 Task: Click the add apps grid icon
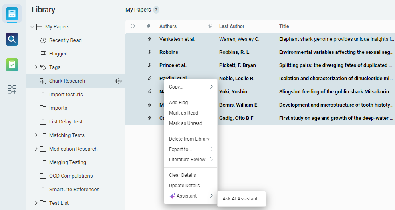point(12,89)
